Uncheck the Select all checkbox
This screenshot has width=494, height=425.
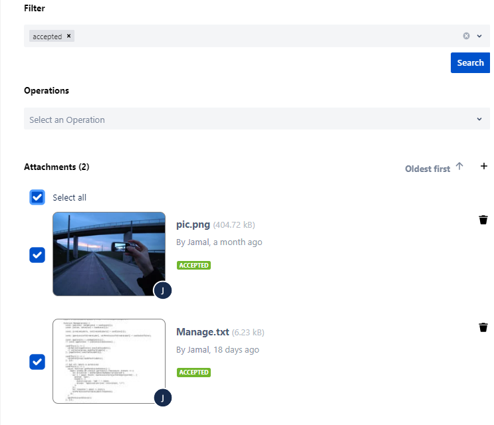click(37, 197)
